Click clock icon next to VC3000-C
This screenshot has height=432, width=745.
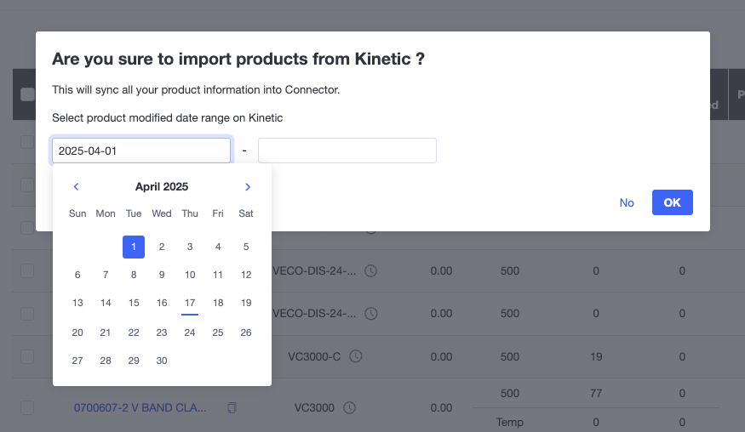[356, 356]
